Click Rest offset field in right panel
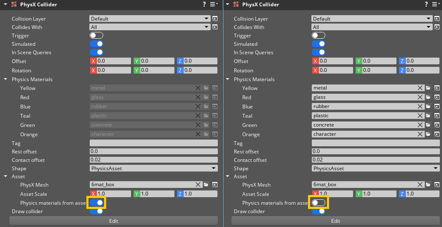This screenshot has height=227, width=442. pyautogui.click(x=376, y=151)
